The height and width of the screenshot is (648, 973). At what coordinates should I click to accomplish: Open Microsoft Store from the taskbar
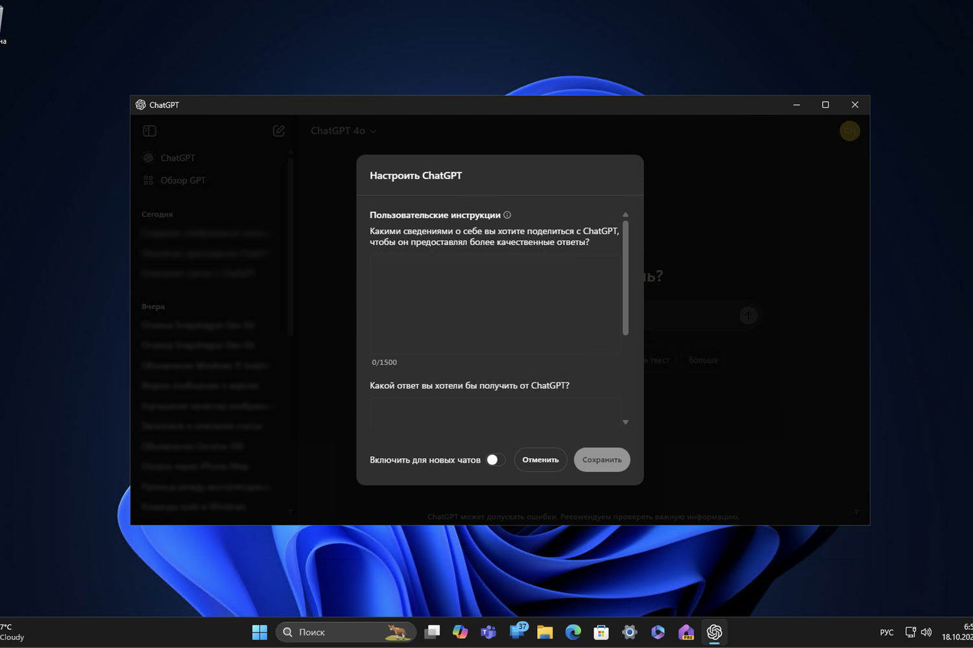coord(601,632)
